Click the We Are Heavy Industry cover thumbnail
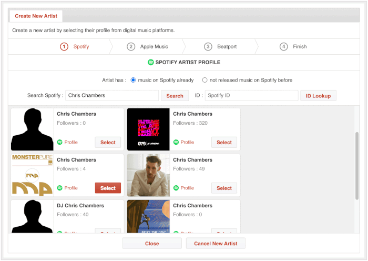 (148, 129)
